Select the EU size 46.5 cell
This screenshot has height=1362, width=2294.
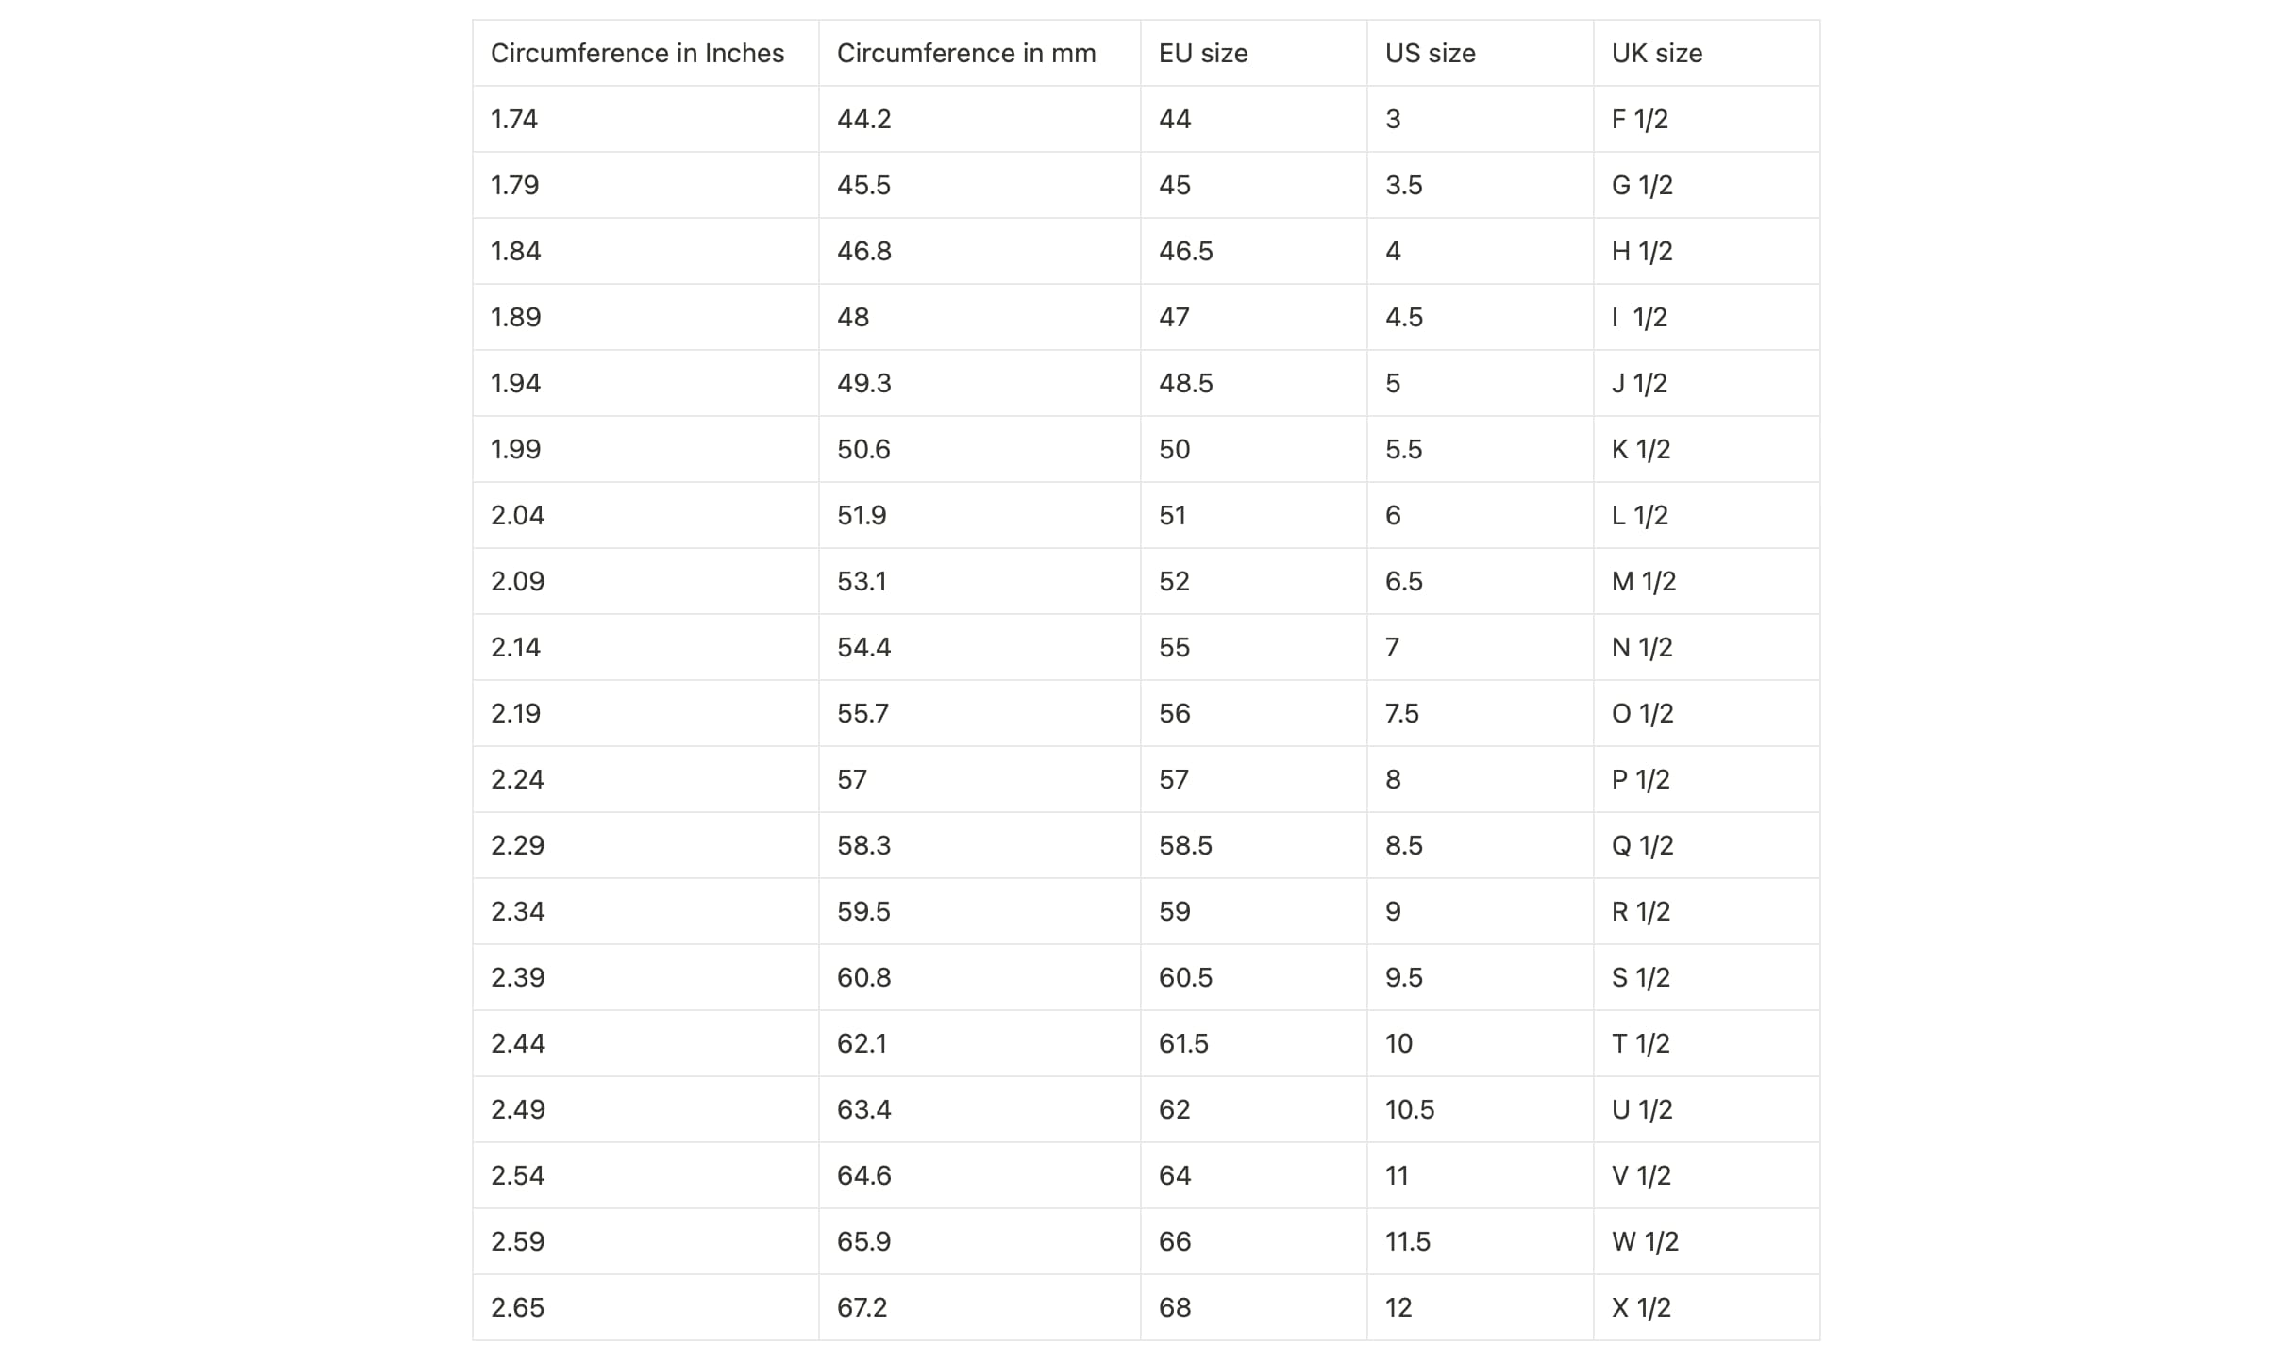(x=1185, y=252)
